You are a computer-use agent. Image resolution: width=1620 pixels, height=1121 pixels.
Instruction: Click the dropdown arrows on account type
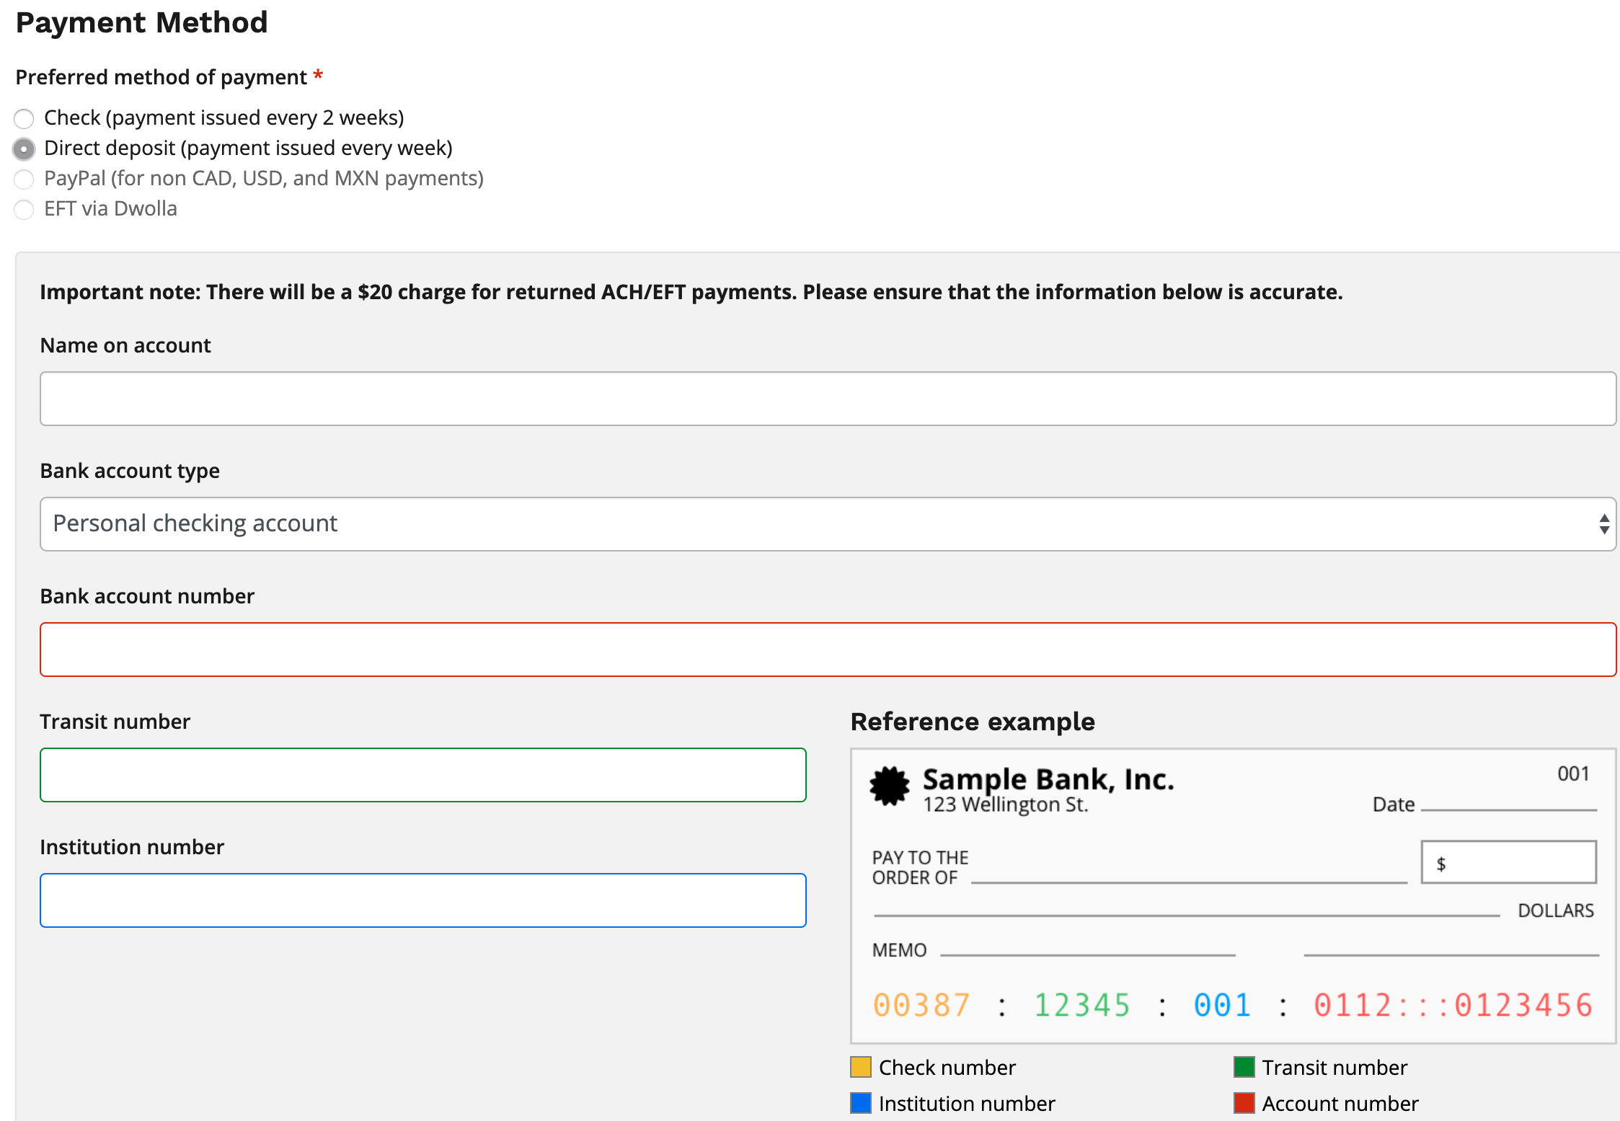pos(1603,524)
